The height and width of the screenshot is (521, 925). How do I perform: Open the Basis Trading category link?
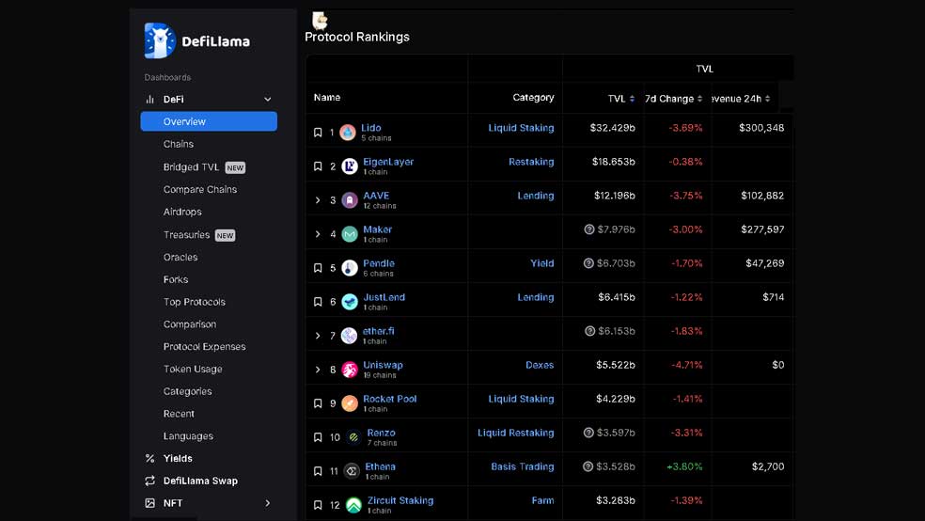pos(523,466)
